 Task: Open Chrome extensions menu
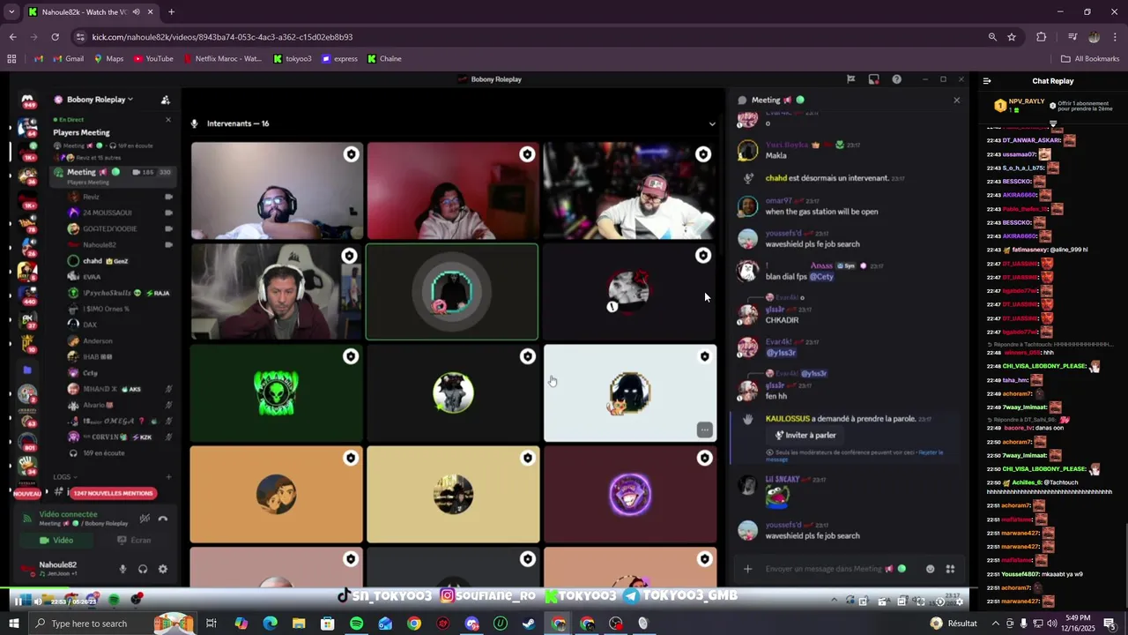pyautogui.click(x=1042, y=37)
